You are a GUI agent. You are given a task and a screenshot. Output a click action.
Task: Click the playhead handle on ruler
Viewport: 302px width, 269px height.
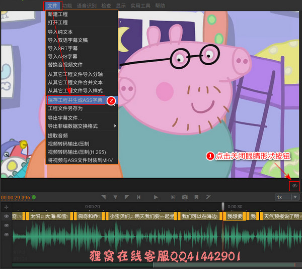click(x=223, y=206)
